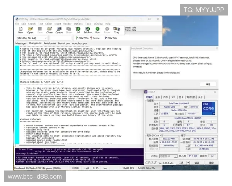
Task: Click the core speed value 5900.00 MHz
Action: 169,139
